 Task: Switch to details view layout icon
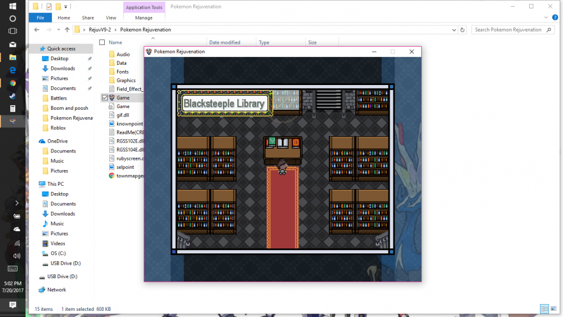pos(544,309)
